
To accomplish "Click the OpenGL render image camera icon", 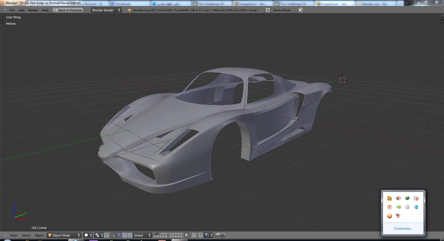I will pyautogui.click(x=217, y=235).
